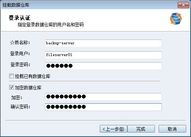Focus the 登录用户 field containing fileserver01
This screenshot has height=137, width=191.
pyautogui.click(x=103, y=55)
